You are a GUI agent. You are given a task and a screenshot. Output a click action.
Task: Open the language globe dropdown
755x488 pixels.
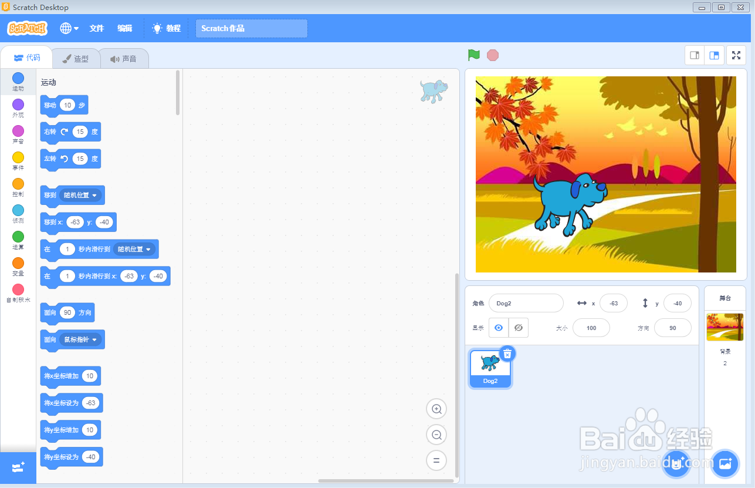click(69, 28)
